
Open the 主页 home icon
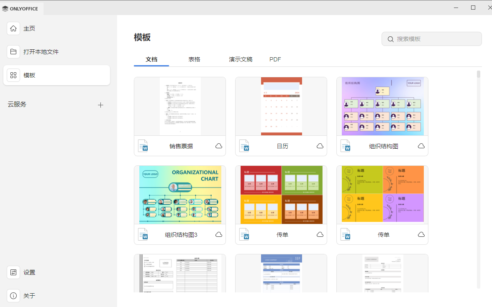tap(13, 28)
